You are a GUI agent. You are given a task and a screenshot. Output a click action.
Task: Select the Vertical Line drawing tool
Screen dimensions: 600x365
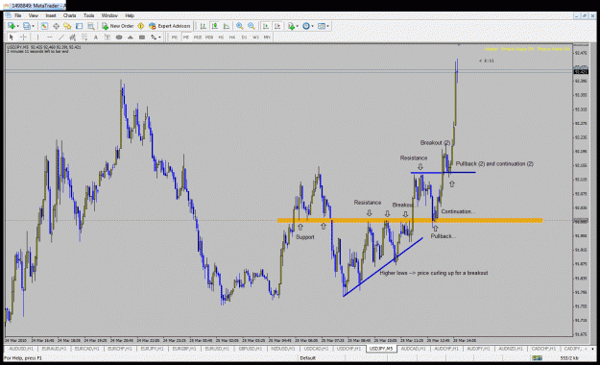coord(37,37)
